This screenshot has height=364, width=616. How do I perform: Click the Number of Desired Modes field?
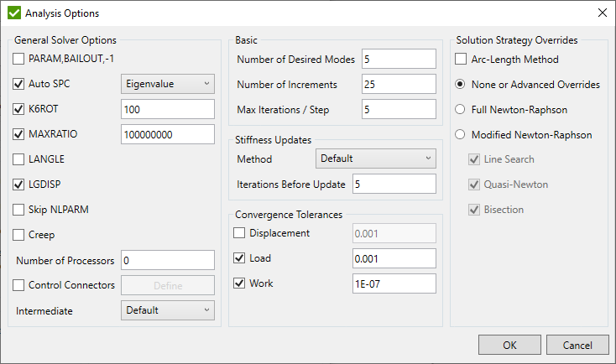pos(398,60)
